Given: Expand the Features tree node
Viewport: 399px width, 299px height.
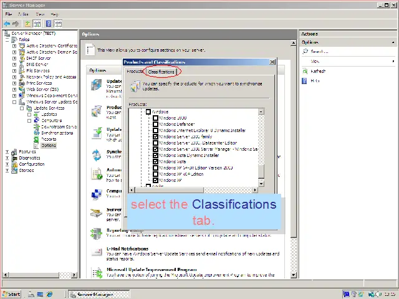Looking at the screenshot, I should click(7, 152).
